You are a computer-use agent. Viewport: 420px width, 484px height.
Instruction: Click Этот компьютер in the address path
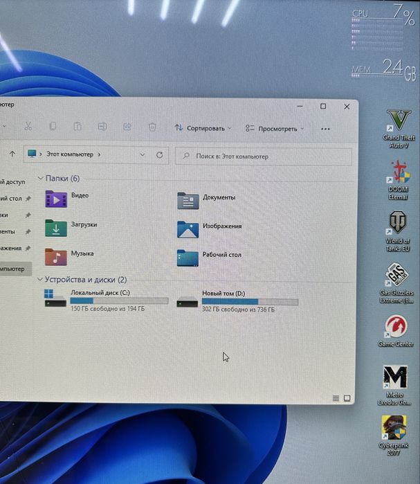click(x=70, y=154)
